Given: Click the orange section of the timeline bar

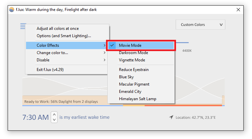Looking at the screenshot, I should [134, 105].
